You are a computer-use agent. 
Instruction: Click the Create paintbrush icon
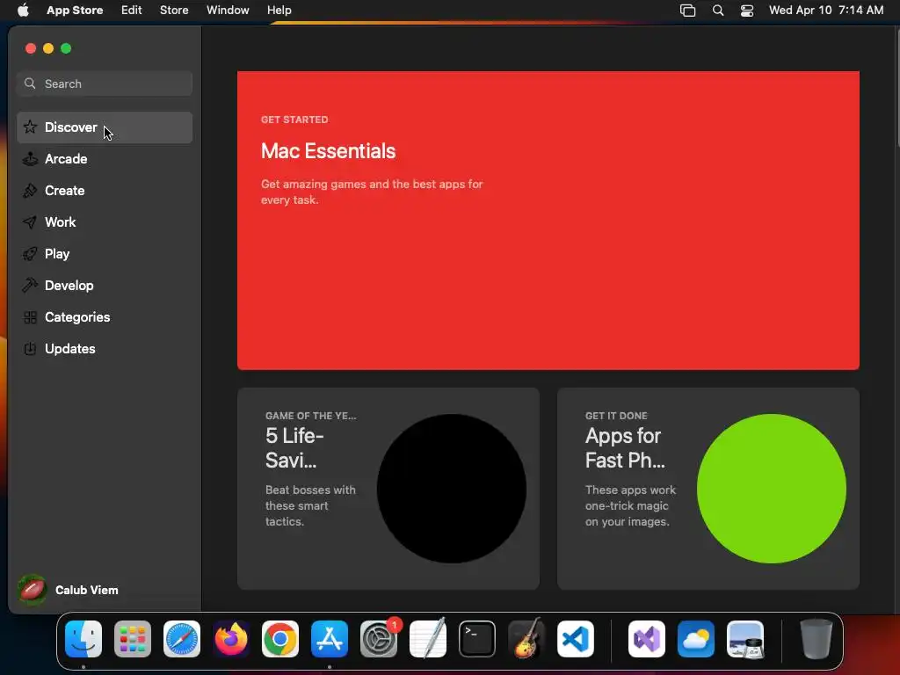click(x=30, y=191)
